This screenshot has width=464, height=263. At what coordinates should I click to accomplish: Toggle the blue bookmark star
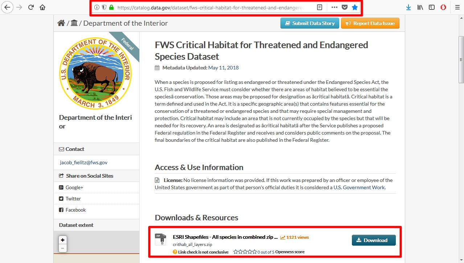[355, 7]
